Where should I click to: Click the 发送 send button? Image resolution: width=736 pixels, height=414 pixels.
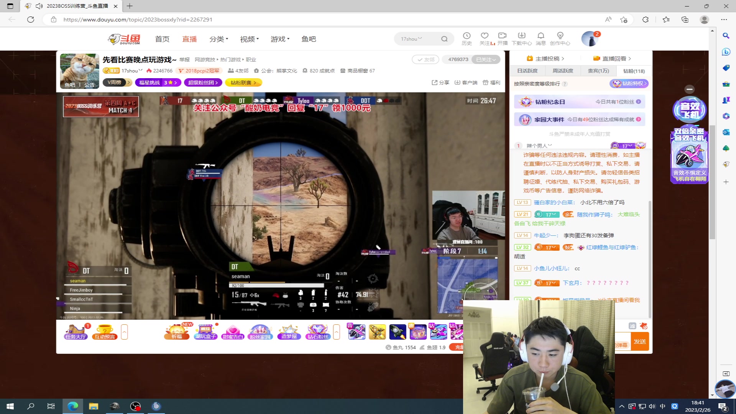click(639, 341)
